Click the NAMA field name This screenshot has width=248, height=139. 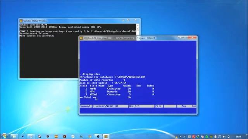pyautogui.click(x=93, y=89)
